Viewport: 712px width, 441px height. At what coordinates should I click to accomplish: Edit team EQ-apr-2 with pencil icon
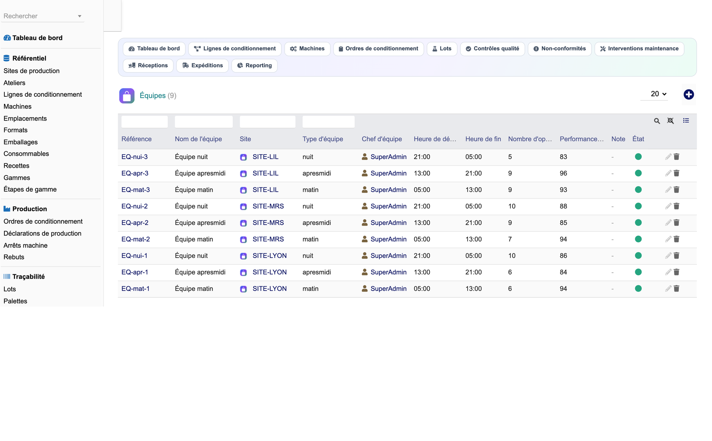[668, 223]
